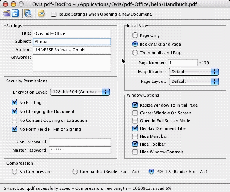
Task: Open the Encryption Level dropdown
Action: tap(80, 92)
